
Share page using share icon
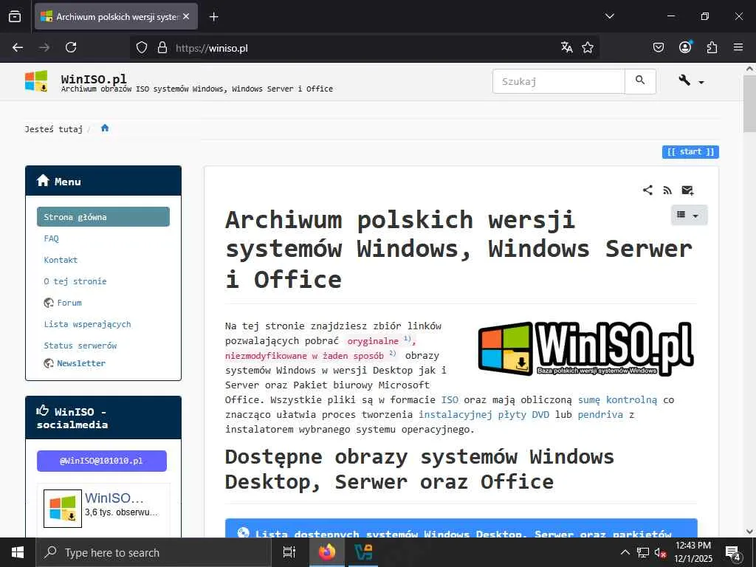coord(647,190)
